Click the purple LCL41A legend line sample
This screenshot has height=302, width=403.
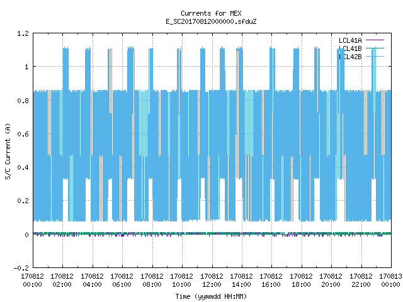375,40
